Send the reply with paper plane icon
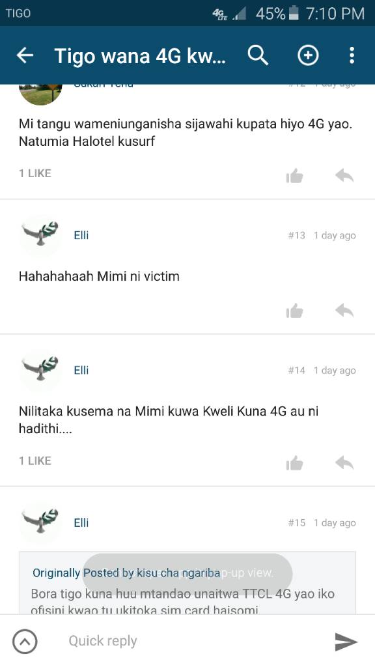Screen dimensions: 375x667 [346, 642]
